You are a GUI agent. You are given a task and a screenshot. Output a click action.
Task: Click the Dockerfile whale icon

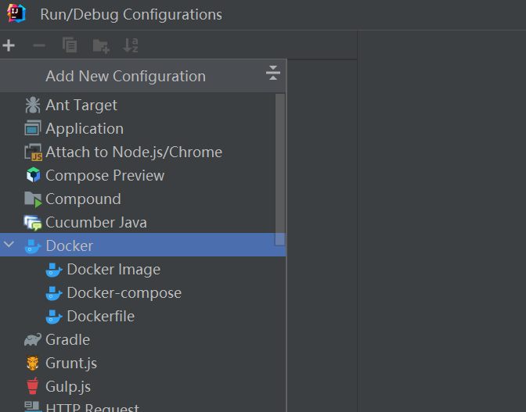pos(54,317)
